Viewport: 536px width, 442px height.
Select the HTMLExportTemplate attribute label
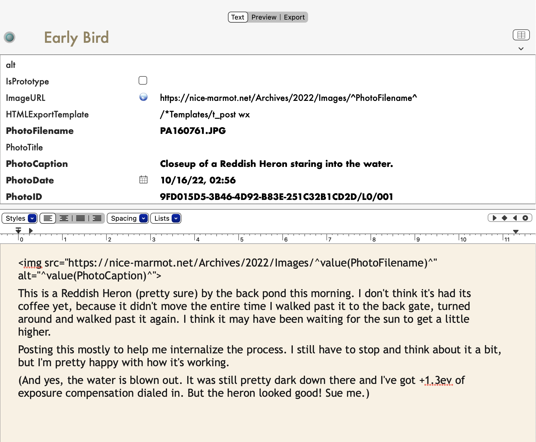[x=47, y=114]
